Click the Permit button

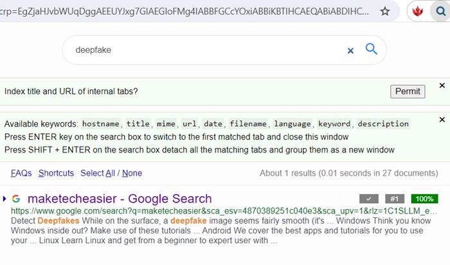408,91
